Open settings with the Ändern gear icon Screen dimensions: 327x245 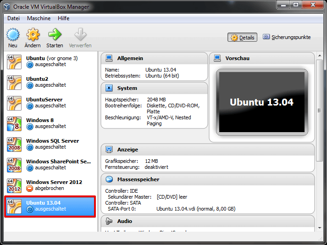tap(33, 35)
